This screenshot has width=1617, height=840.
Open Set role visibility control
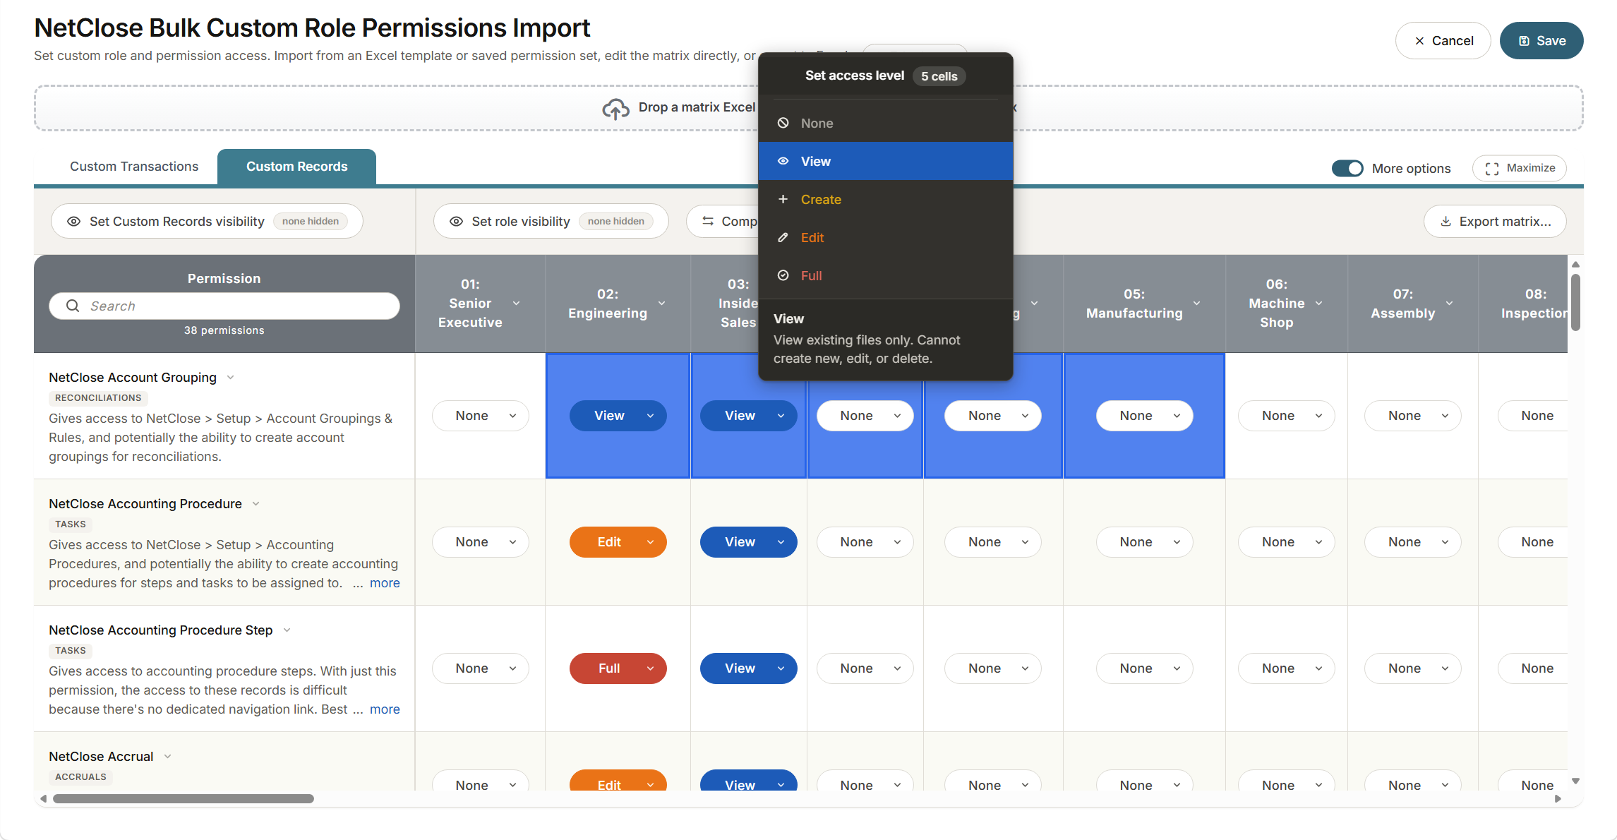tap(551, 222)
